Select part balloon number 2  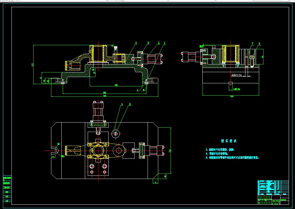(159, 43)
